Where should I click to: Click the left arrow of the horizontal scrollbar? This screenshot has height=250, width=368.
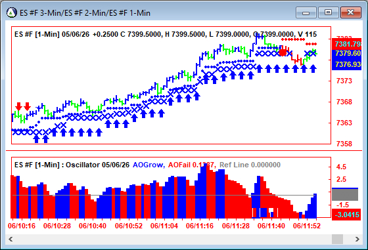11,240
